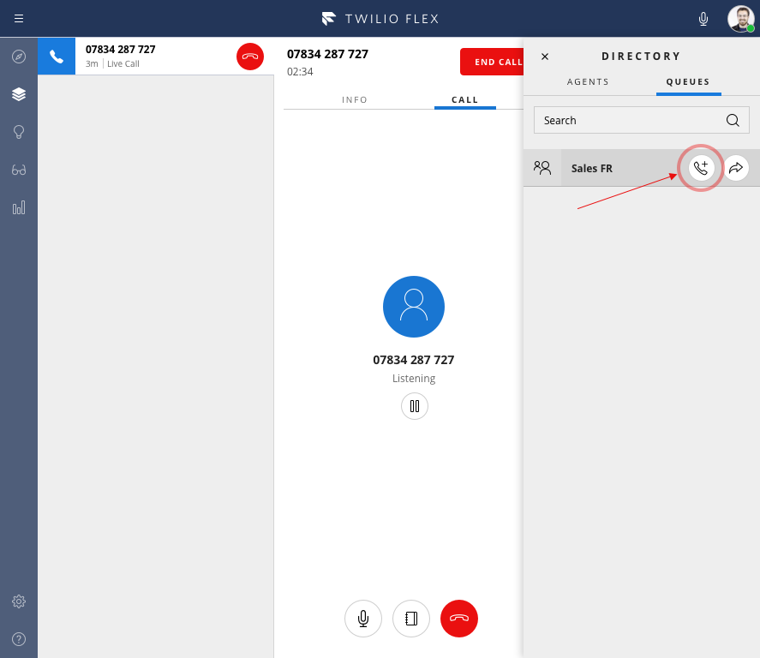Start a consult call with Sales FR queue

coord(701,168)
